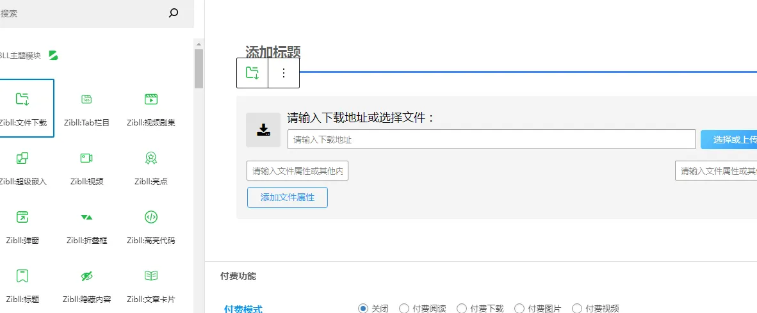Image resolution: width=757 pixels, height=313 pixels.
Task: Insert the Zibll 视频剧集 block
Action: click(x=151, y=108)
